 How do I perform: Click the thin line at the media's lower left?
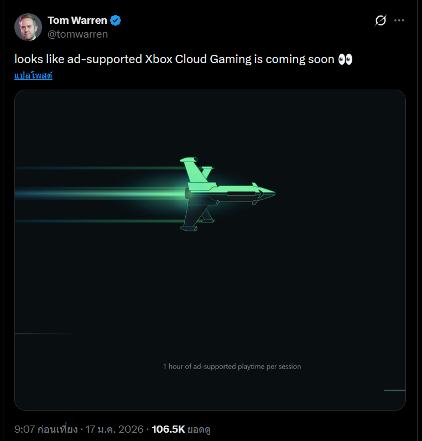[44, 334]
